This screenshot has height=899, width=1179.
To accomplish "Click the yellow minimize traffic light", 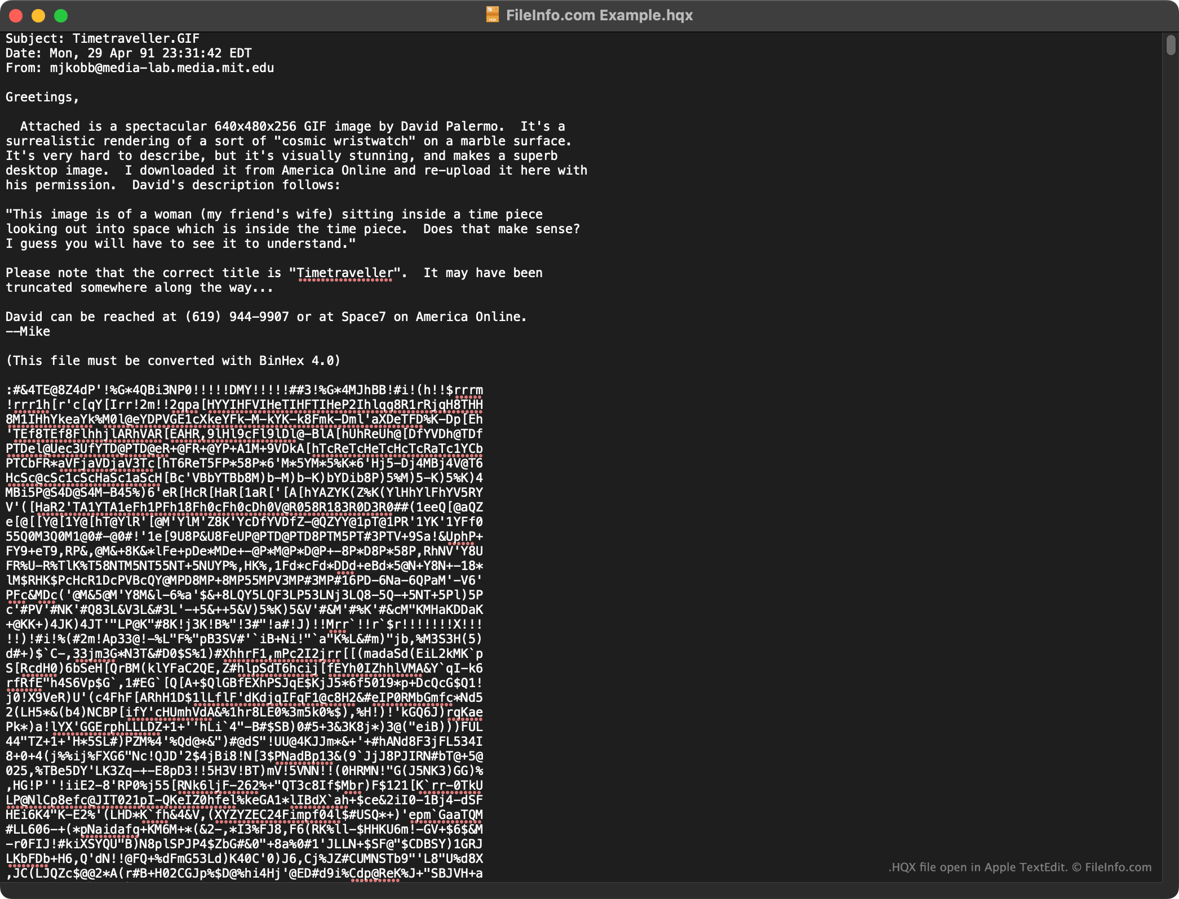I will tap(38, 15).
